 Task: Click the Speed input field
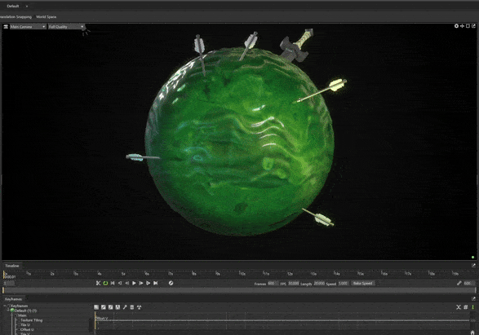[x=343, y=284]
